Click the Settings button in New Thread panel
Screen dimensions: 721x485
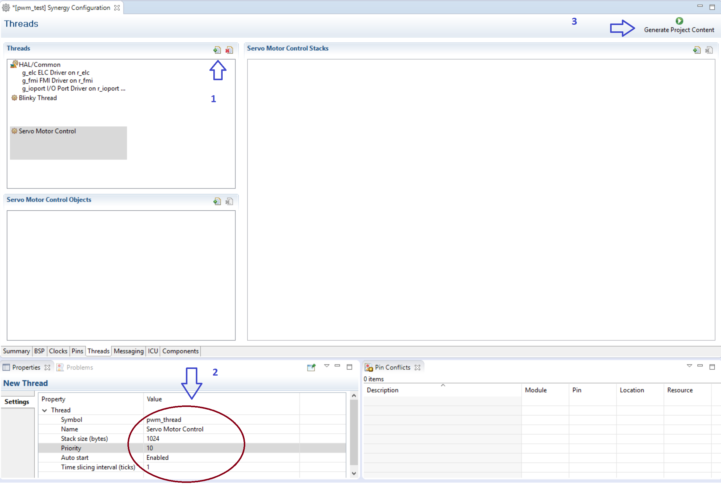click(17, 402)
